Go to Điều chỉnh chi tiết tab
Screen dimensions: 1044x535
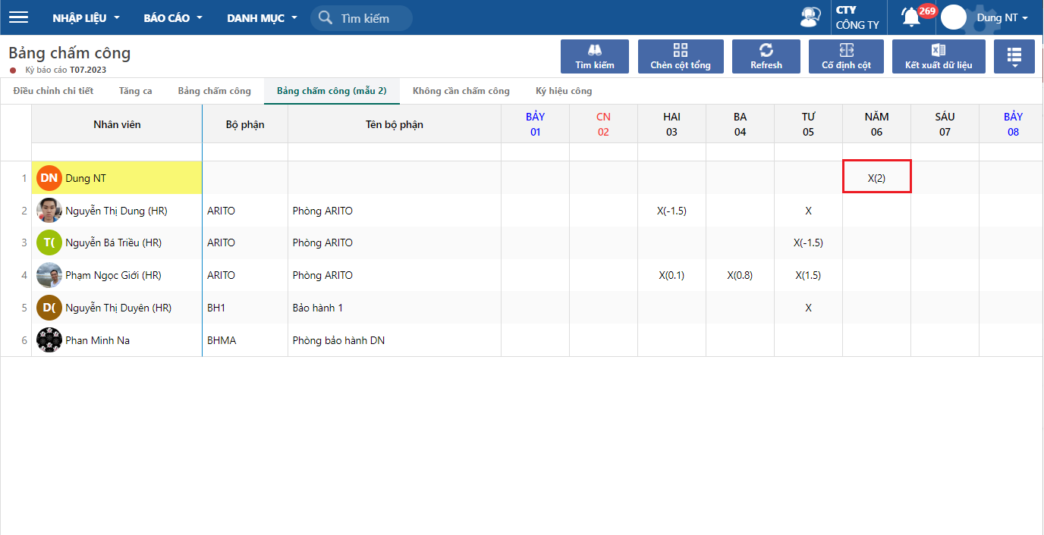click(53, 91)
